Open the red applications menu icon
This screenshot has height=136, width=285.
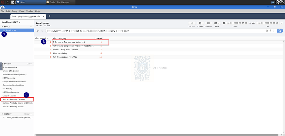pos(2,2)
